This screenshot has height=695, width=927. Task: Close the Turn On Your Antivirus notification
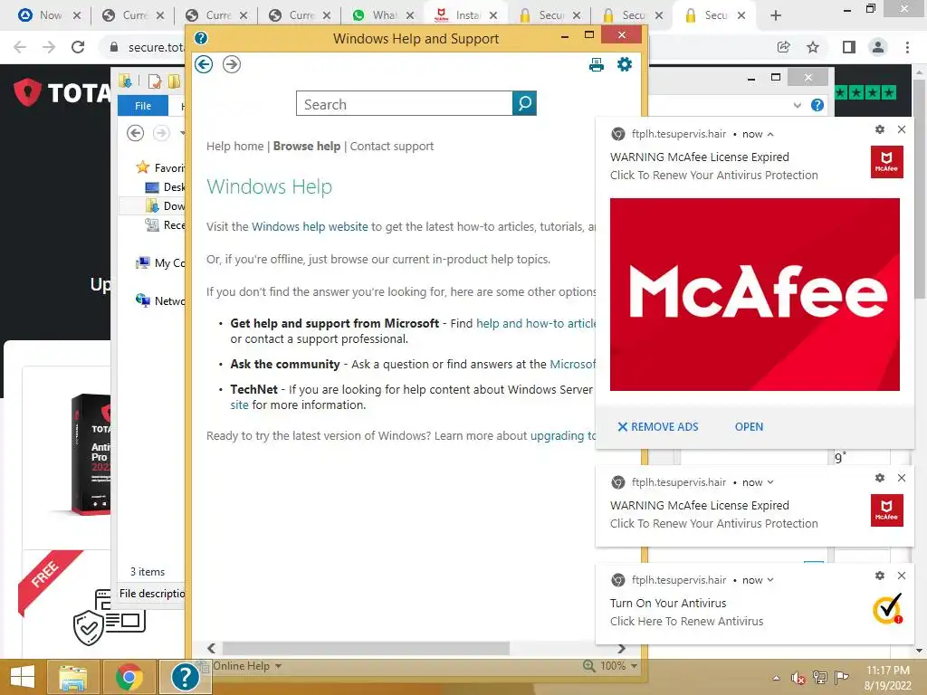pyautogui.click(x=902, y=576)
